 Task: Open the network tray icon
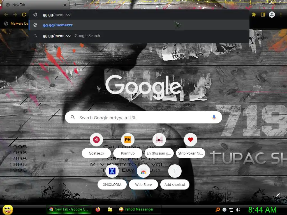(231, 210)
